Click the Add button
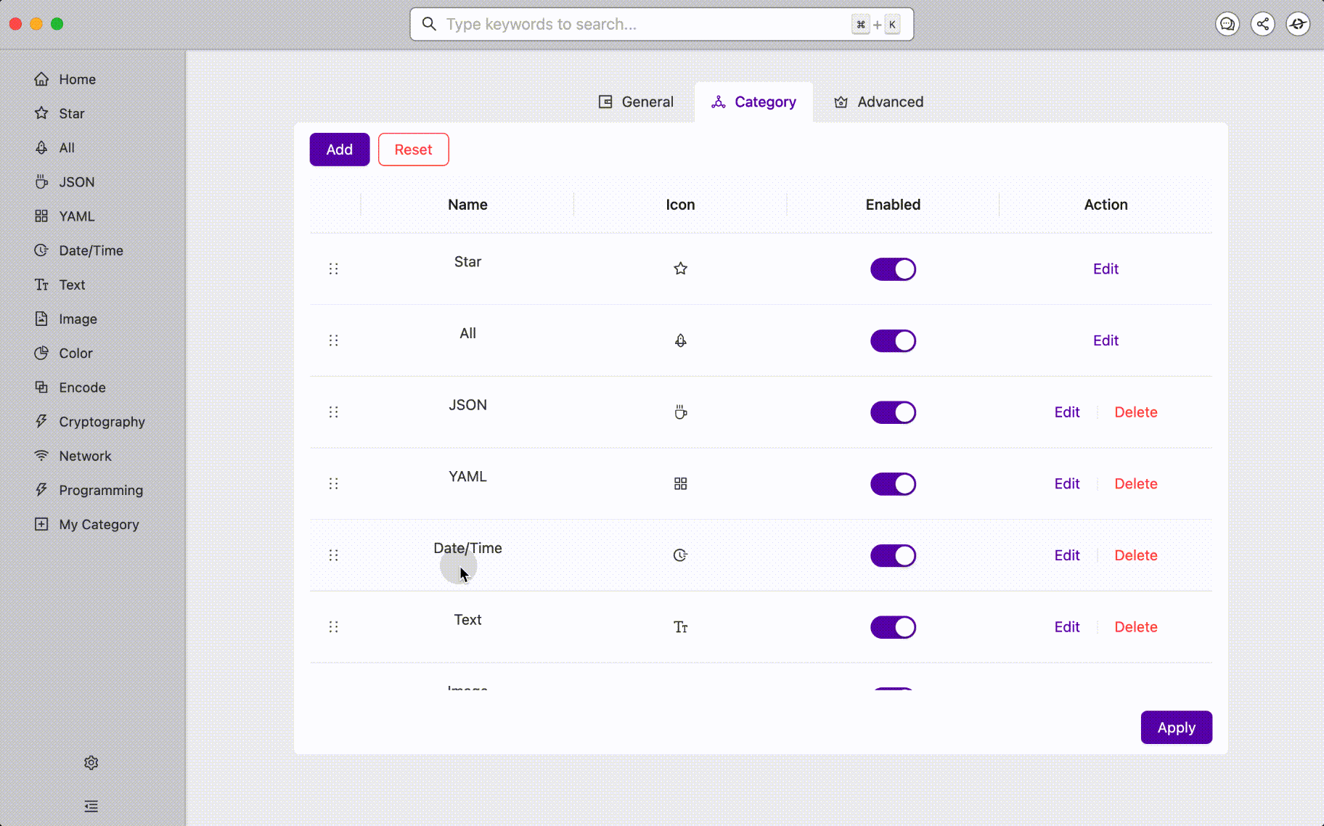 [x=340, y=150]
